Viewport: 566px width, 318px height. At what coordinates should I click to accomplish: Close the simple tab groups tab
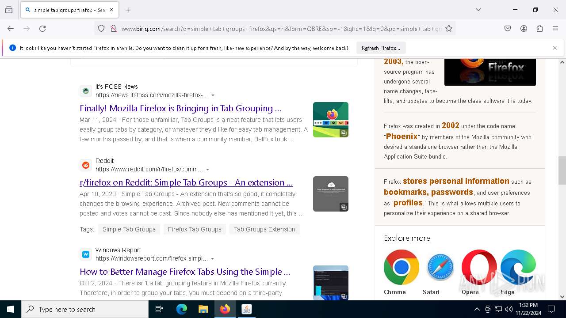click(x=111, y=10)
